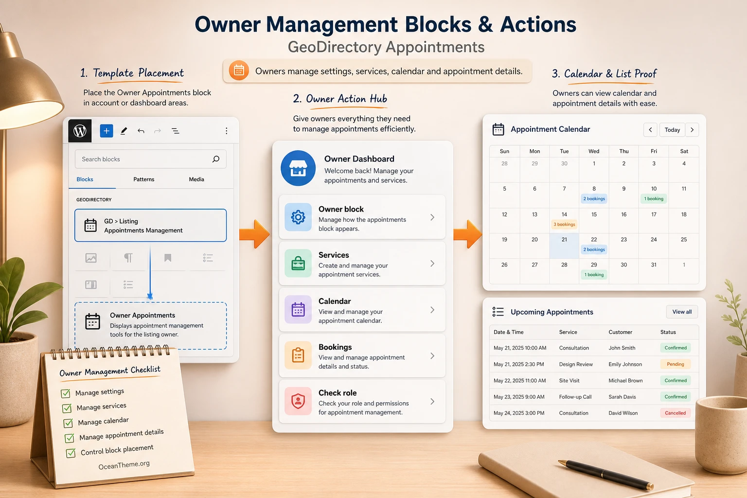The width and height of the screenshot is (747, 498).
Task: Expand the Bookings row chevron
Action: 432,356
